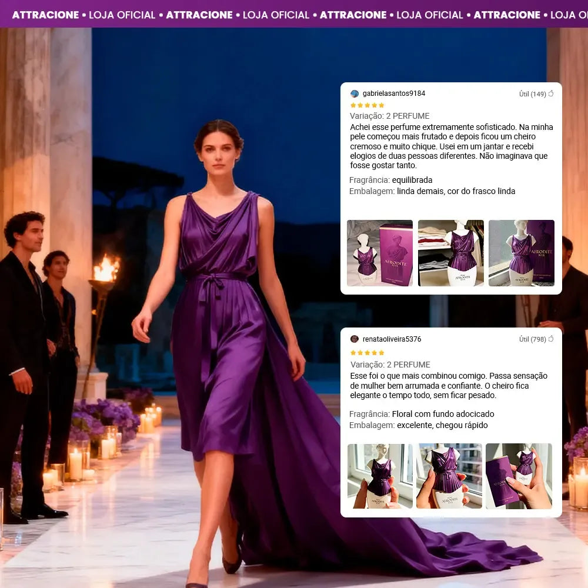This screenshot has height=588, width=588.
Task: Click star rating of renataoliveira5376 review
Action: coord(367,352)
